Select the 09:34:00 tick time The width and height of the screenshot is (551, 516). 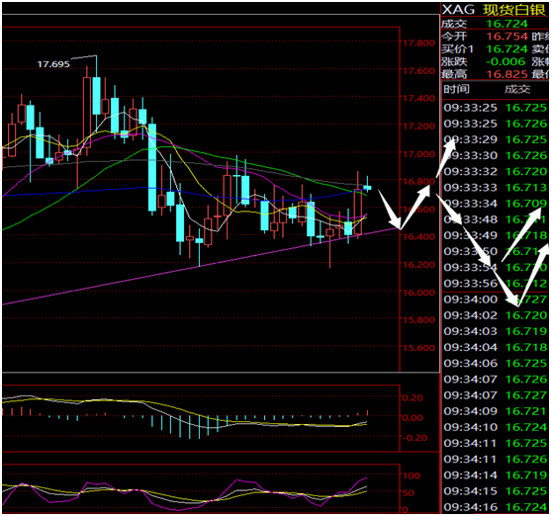[x=470, y=300]
